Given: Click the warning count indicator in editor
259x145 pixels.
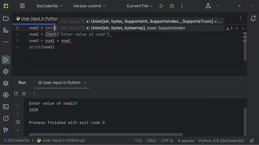Looking at the screenshot, I should [229, 29].
